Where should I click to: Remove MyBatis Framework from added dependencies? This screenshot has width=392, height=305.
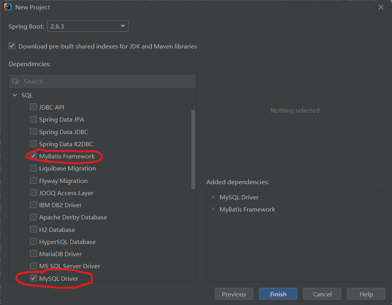[x=213, y=209]
